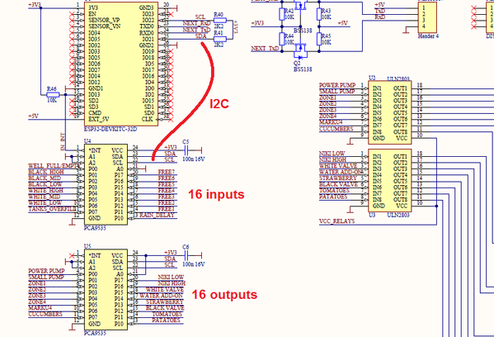Screen dimensions: 494x337
Task: Click the Q2 BSS138 transistor symbol
Action: click(300, 51)
